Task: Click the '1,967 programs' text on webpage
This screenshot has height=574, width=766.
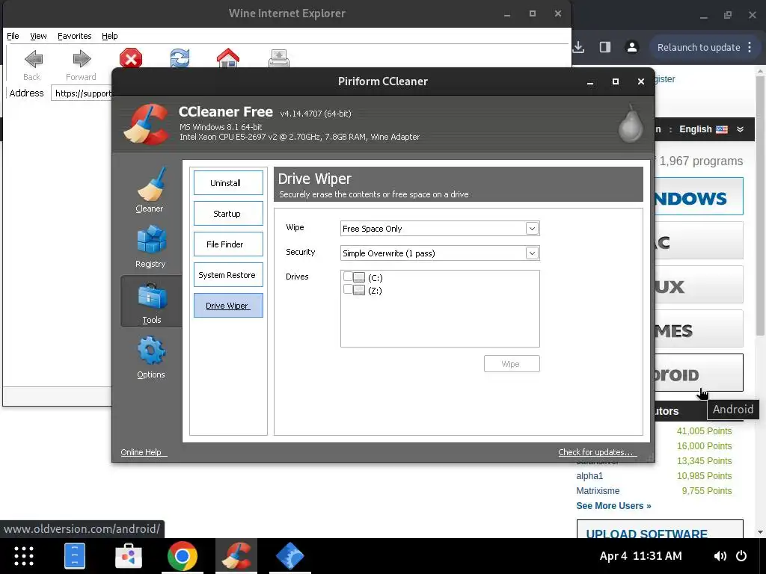Action: (701, 161)
